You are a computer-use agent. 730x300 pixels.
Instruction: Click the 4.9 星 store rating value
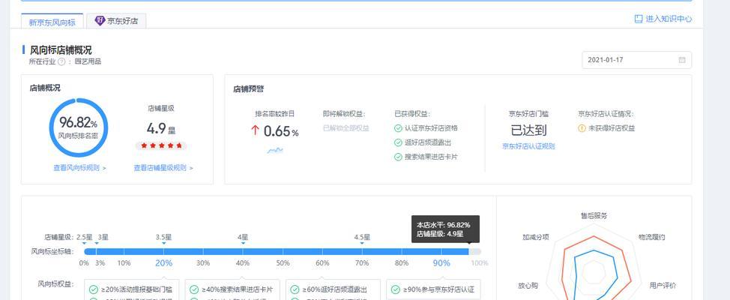tap(161, 128)
